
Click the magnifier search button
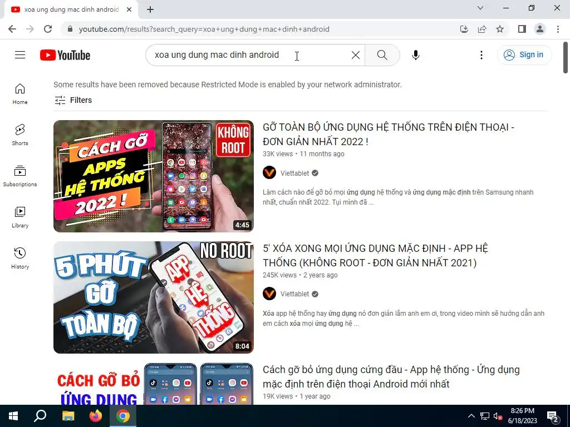(x=382, y=55)
